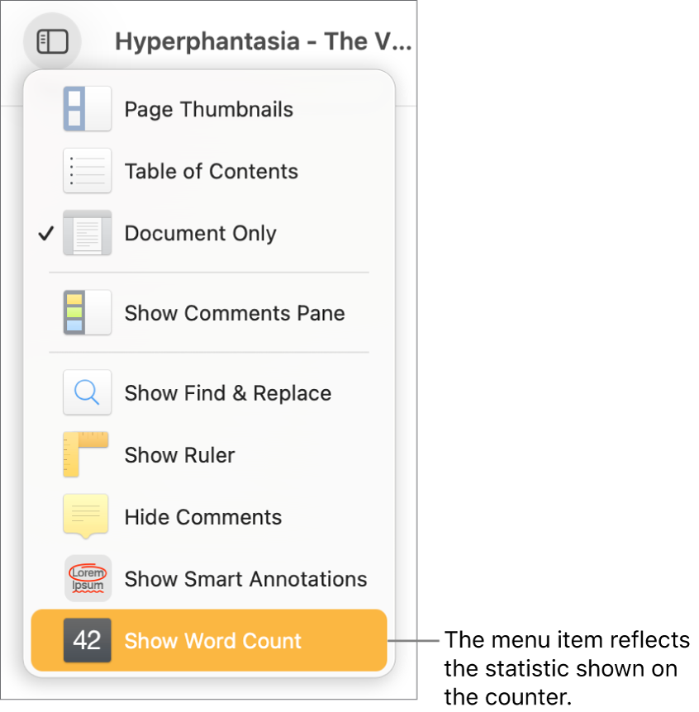Click the Page Thumbnails icon

click(x=87, y=108)
